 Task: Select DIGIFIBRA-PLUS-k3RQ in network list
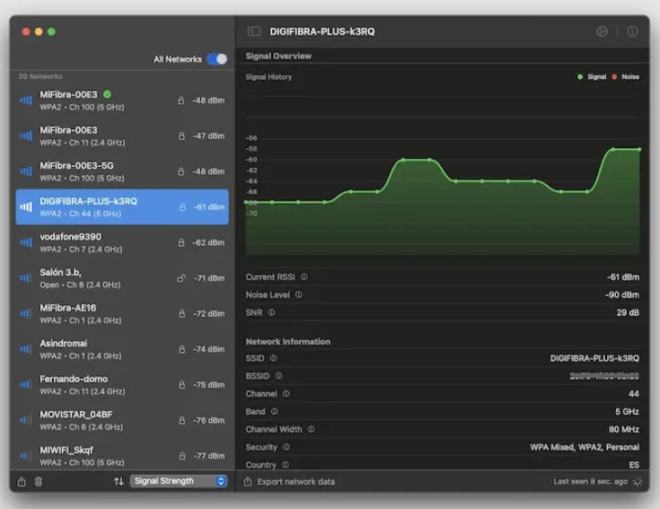tap(122, 207)
